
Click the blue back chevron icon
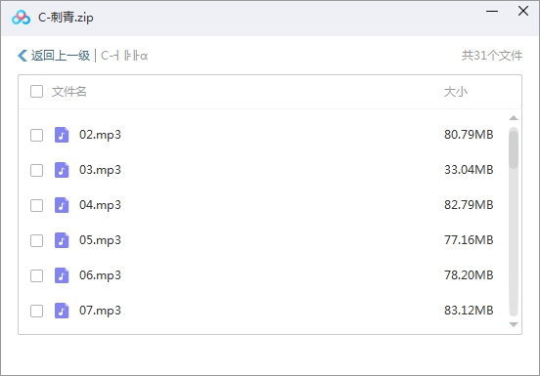point(22,56)
